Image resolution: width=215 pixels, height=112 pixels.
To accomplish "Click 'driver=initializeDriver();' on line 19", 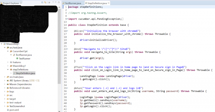I will coord(99,40).
